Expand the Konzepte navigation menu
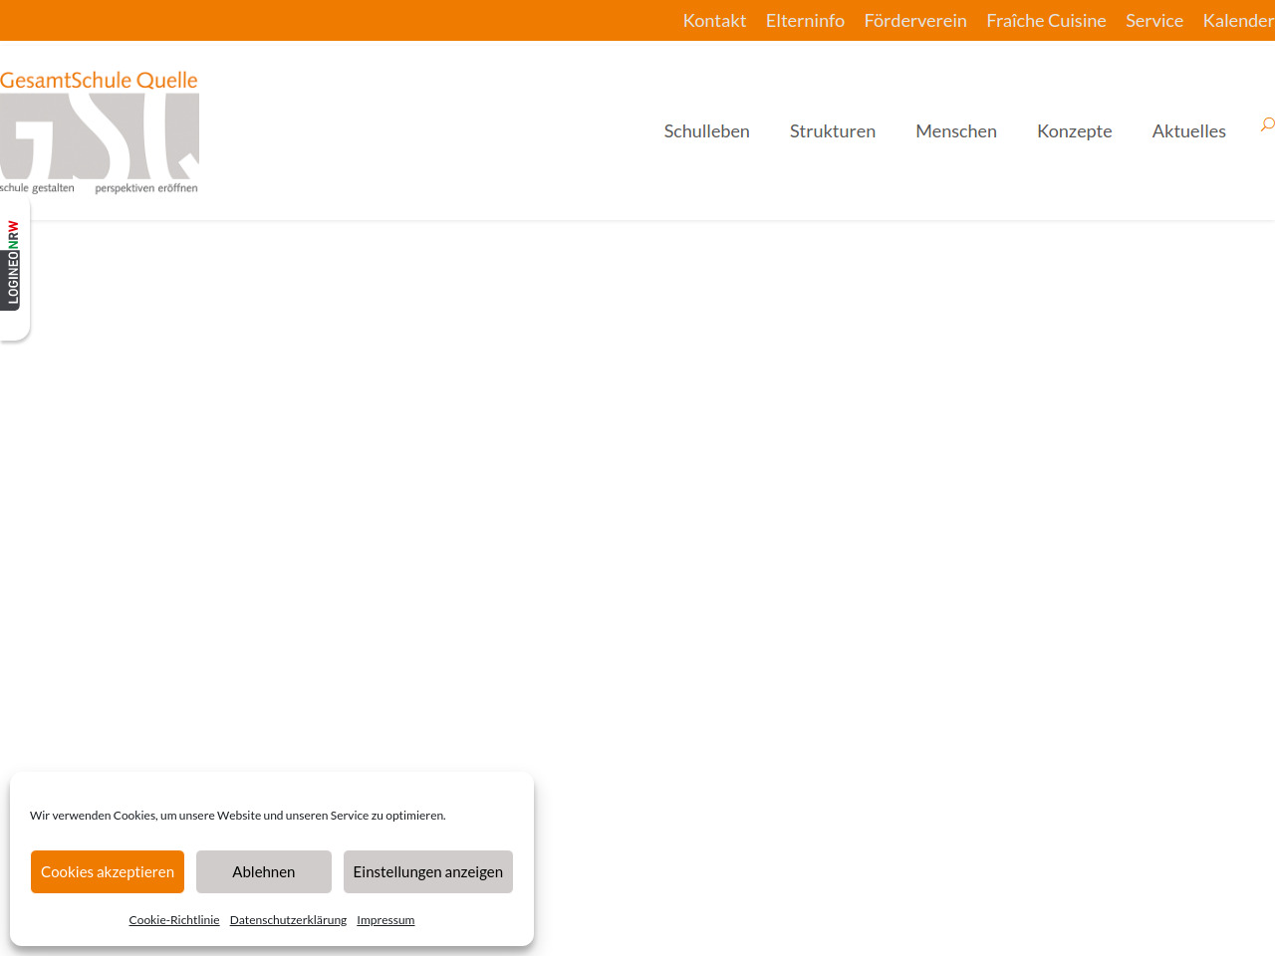This screenshot has height=956, width=1275. tap(1074, 131)
